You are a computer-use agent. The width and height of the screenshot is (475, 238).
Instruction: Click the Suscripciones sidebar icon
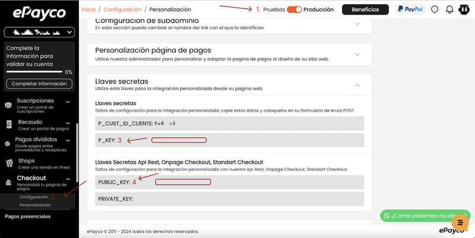click(8, 105)
